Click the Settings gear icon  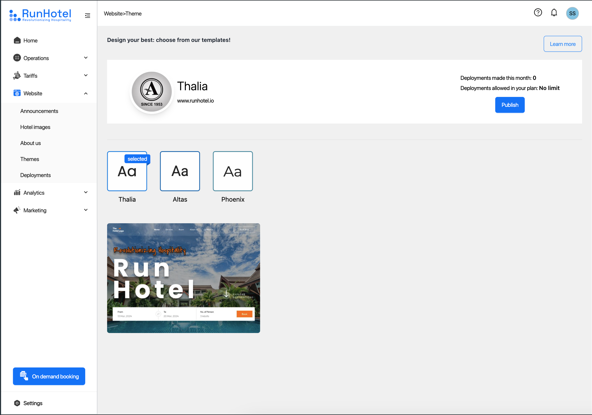pyautogui.click(x=17, y=403)
